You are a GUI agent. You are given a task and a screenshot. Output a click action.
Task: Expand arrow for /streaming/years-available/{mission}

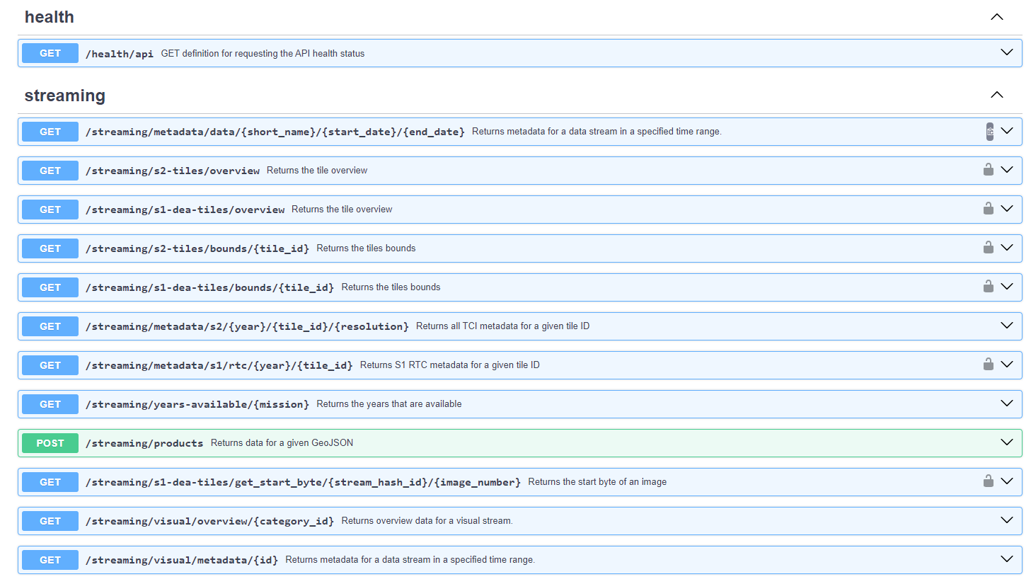coord(1007,403)
